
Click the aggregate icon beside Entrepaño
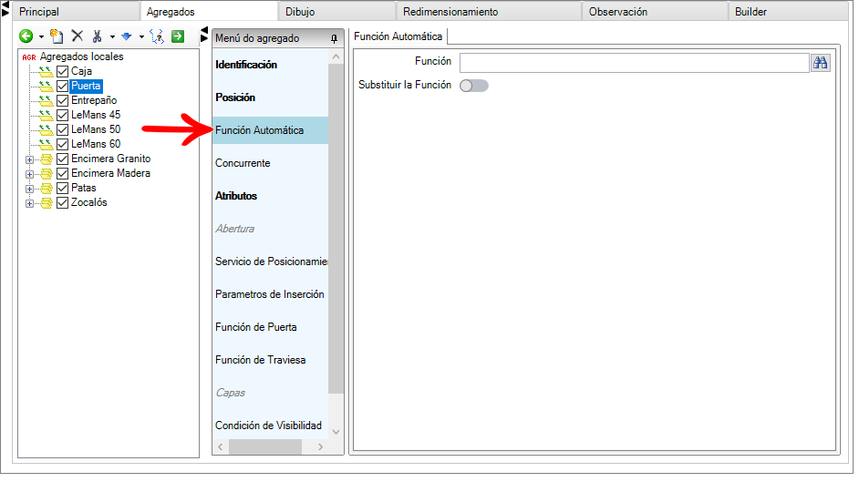click(x=46, y=100)
